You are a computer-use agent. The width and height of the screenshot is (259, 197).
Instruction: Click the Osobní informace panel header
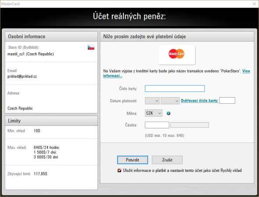click(51, 36)
